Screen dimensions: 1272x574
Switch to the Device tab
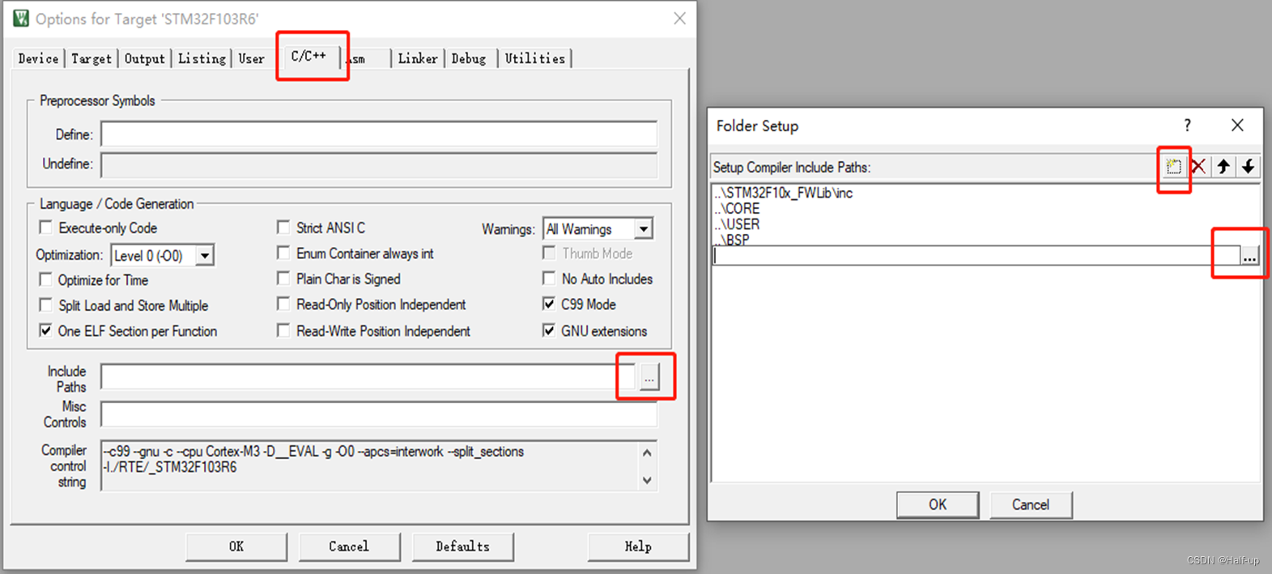[38, 58]
